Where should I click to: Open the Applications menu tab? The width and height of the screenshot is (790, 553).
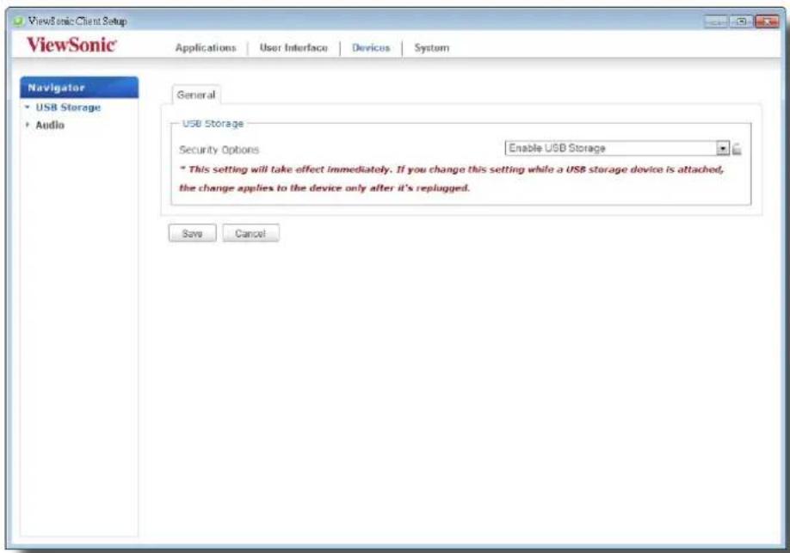coord(206,48)
